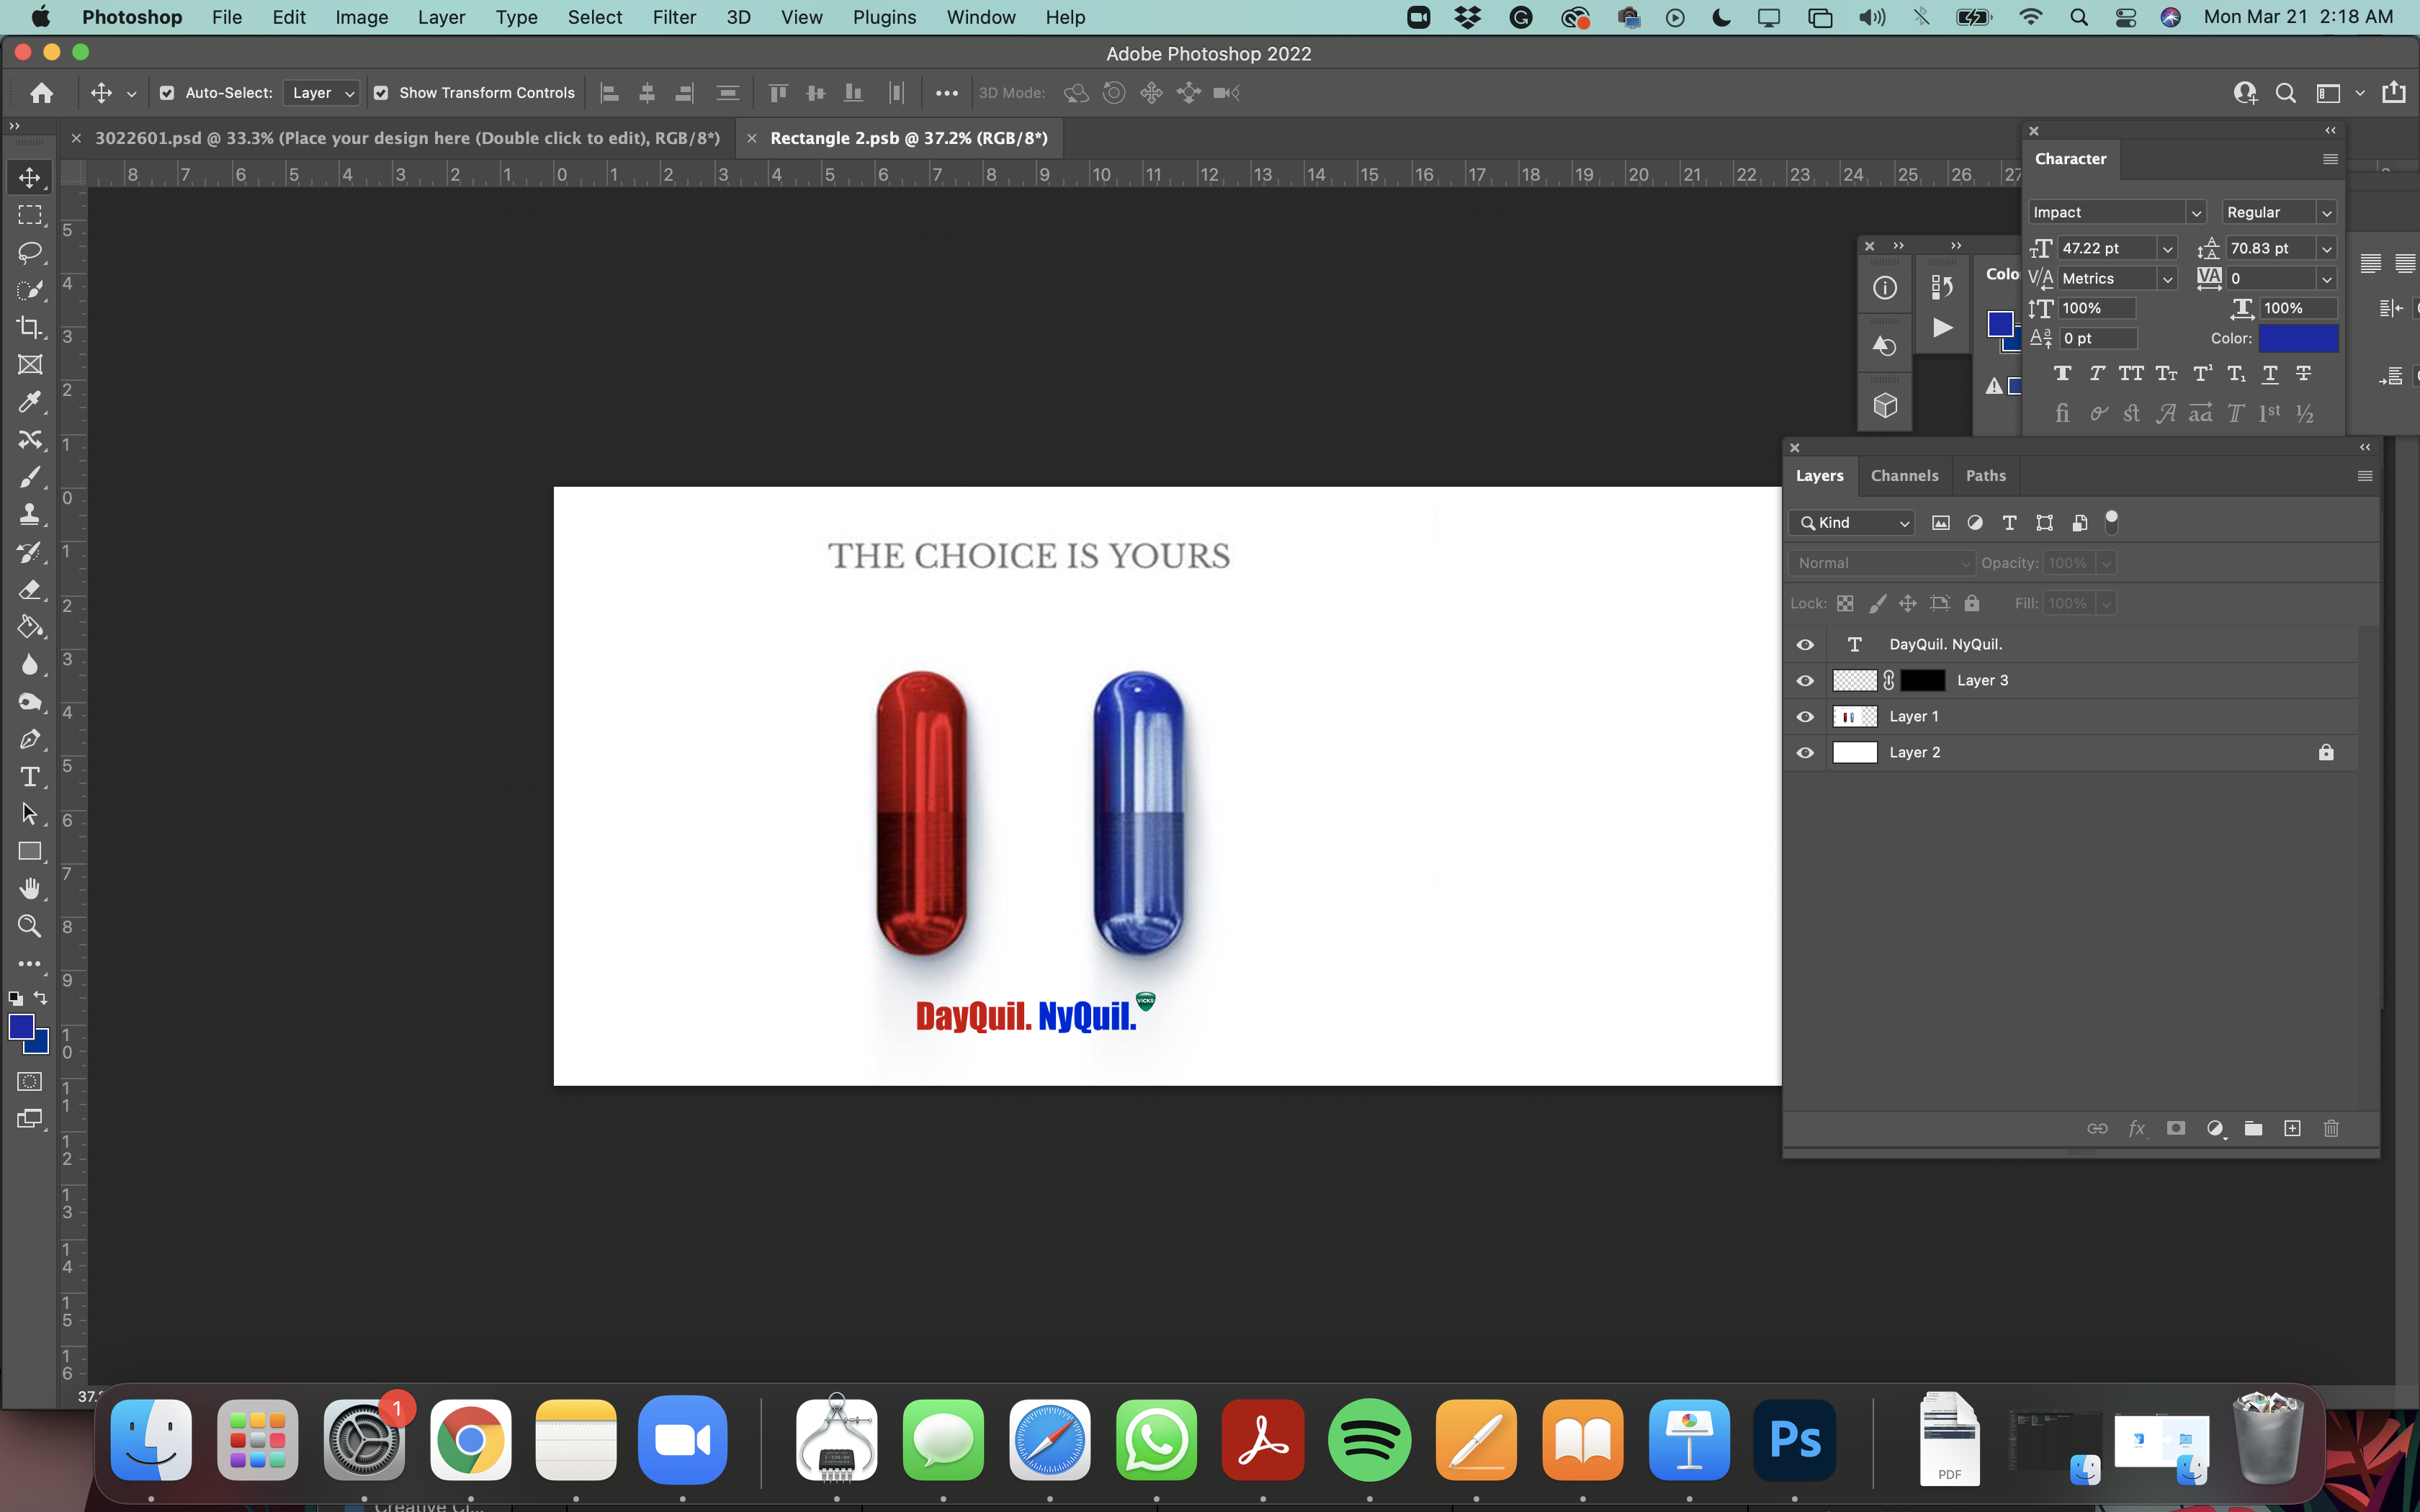Viewport: 2420px width, 1512px height.
Task: Select the Eyedropper tool
Action: (30, 402)
